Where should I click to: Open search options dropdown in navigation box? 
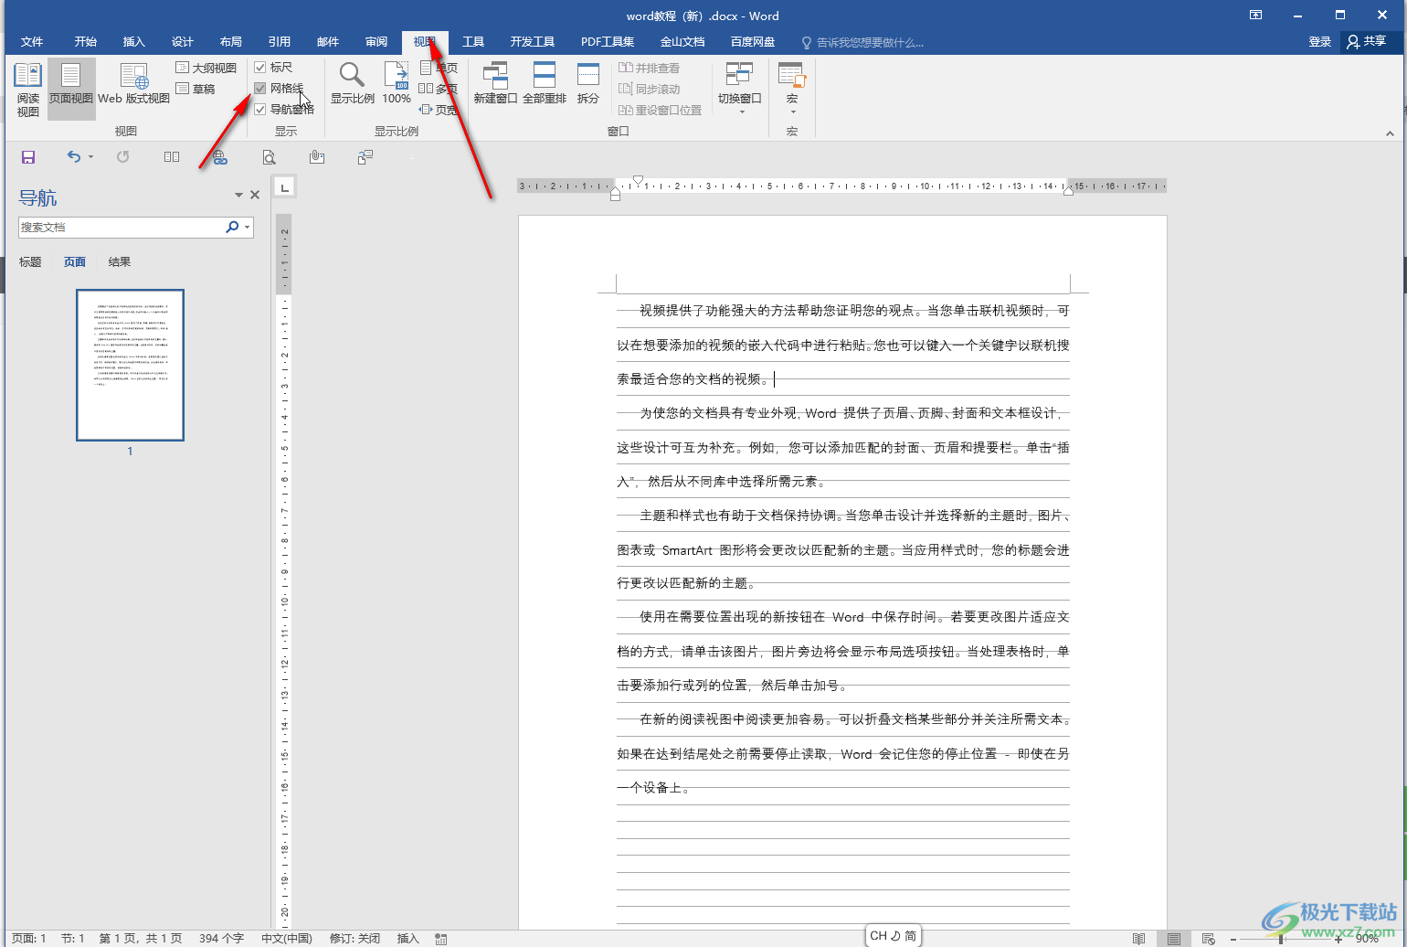pyautogui.click(x=247, y=227)
